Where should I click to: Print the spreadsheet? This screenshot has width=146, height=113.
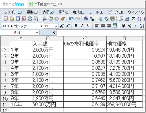click(30, 19)
